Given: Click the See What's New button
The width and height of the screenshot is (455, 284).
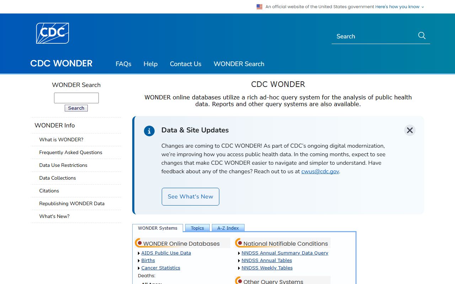Looking at the screenshot, I should tap(191, 197).
